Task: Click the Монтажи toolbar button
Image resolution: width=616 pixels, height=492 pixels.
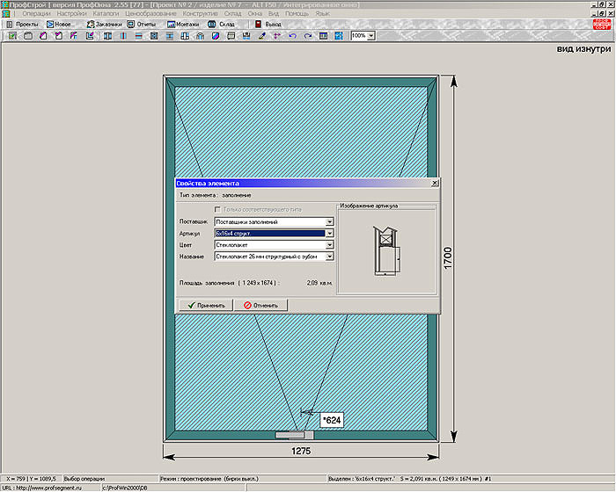Action: 185,24
